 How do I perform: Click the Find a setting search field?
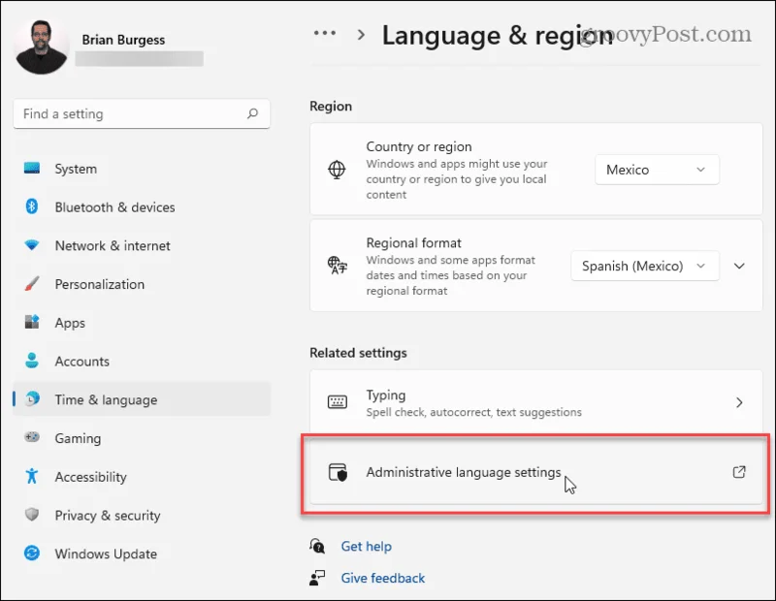tap(142, 113)
